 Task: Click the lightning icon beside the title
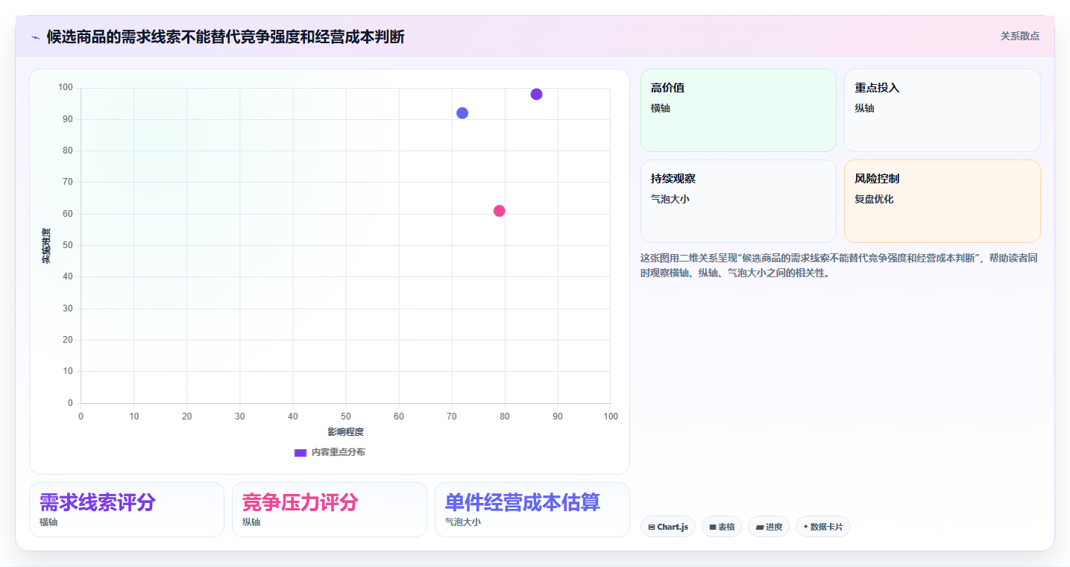coord(35,37)
